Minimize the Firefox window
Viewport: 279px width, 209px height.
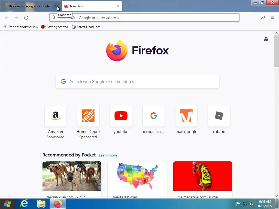pos(256,2)
